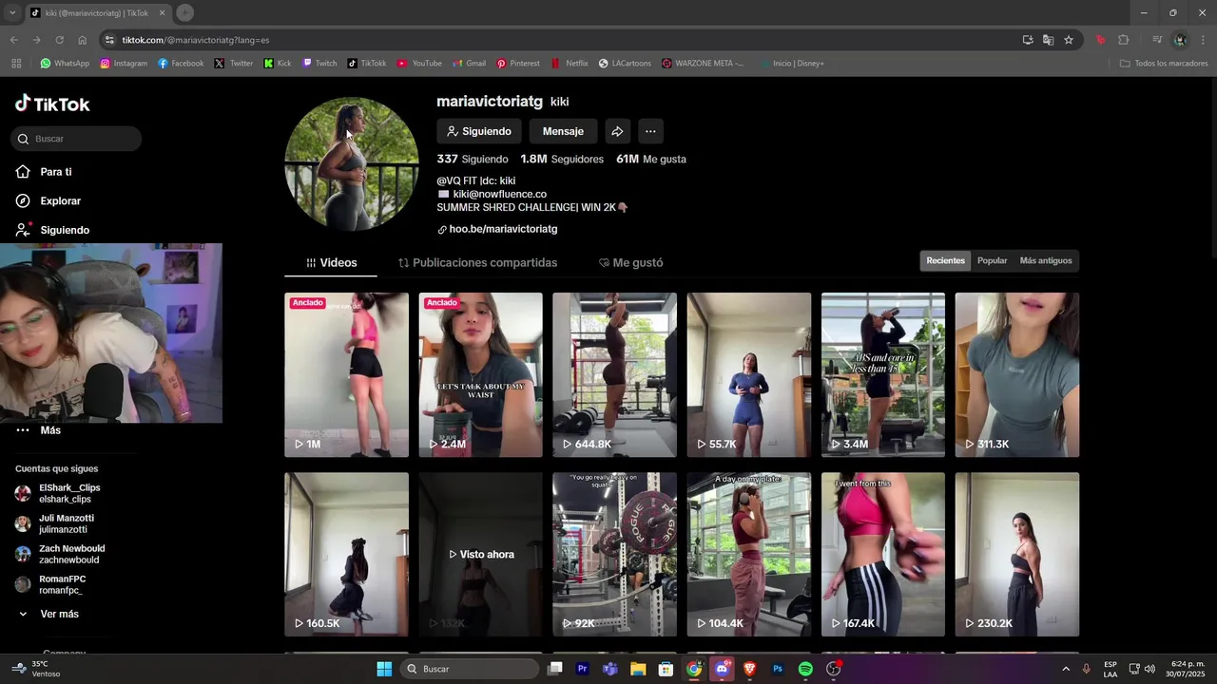Play the pinned video with 1M views

point(346,374)
